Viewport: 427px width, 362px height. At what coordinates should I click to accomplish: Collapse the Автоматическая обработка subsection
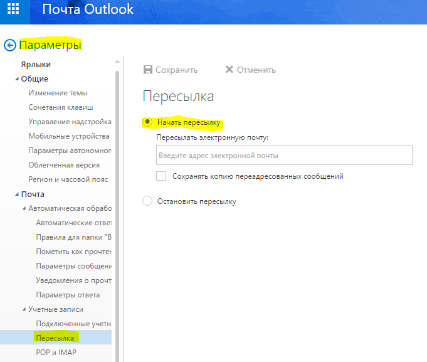click(24, 208)
